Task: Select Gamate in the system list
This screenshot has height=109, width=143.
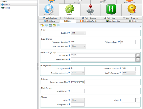Action: (x=7, y=8)
